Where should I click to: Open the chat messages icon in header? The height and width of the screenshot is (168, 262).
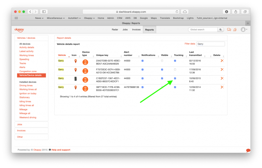(x=229, y=30)
